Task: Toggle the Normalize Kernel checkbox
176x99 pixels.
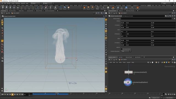Action: click(x=122, y=49)
